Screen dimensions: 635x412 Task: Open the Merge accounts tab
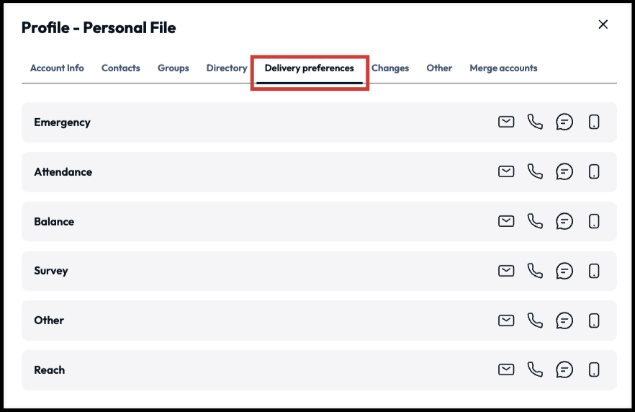click(503, 68)
